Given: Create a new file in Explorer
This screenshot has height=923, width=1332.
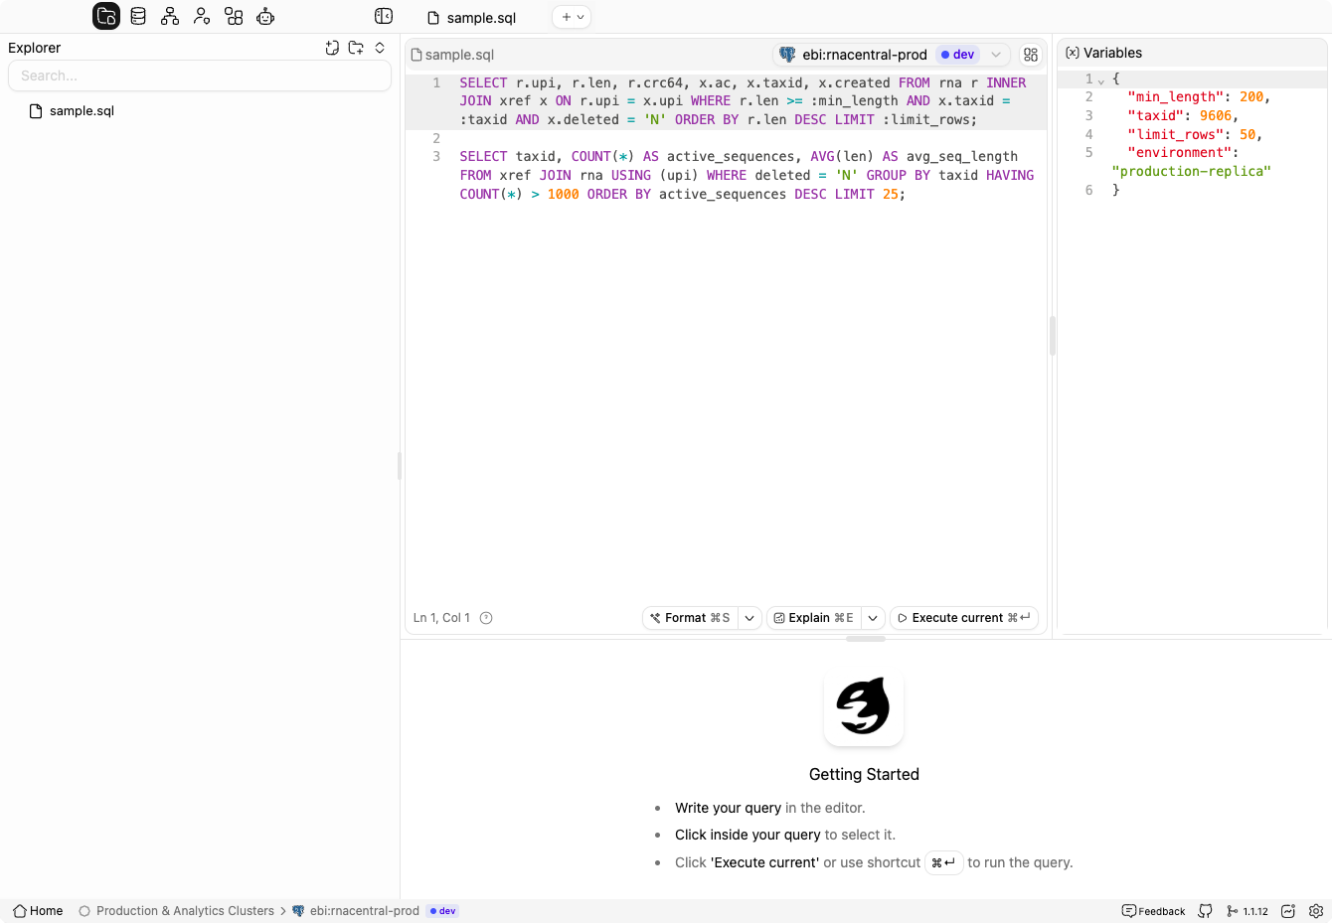Looking at the screenshot, I should (x=332, y=48).
